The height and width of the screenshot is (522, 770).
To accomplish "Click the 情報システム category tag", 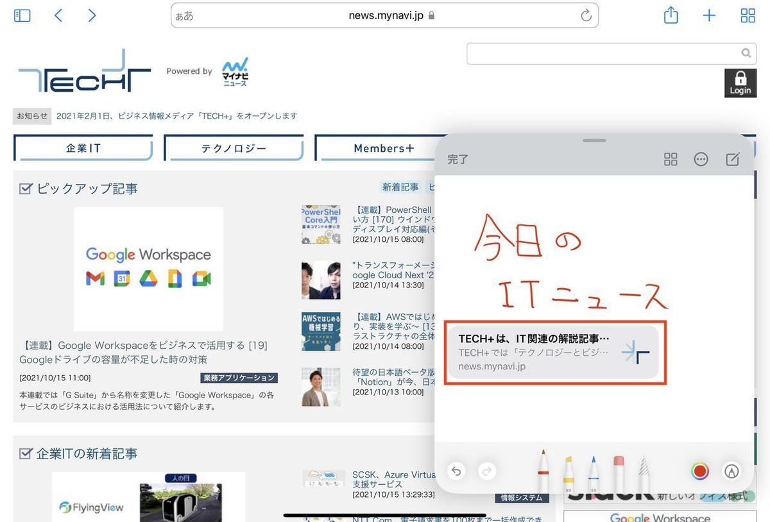I will [522, 498].
